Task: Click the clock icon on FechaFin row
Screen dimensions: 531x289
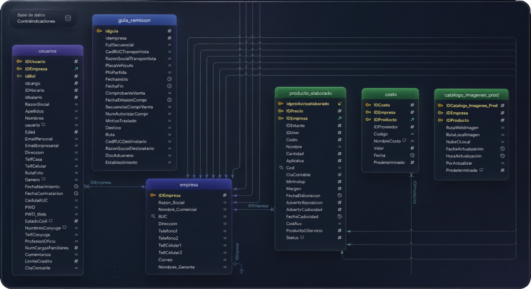Action: pos(170,86)
